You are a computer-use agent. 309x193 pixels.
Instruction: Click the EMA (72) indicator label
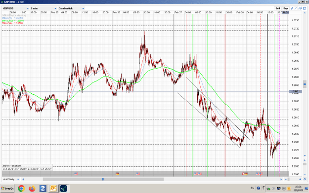(x=12, y=18)
